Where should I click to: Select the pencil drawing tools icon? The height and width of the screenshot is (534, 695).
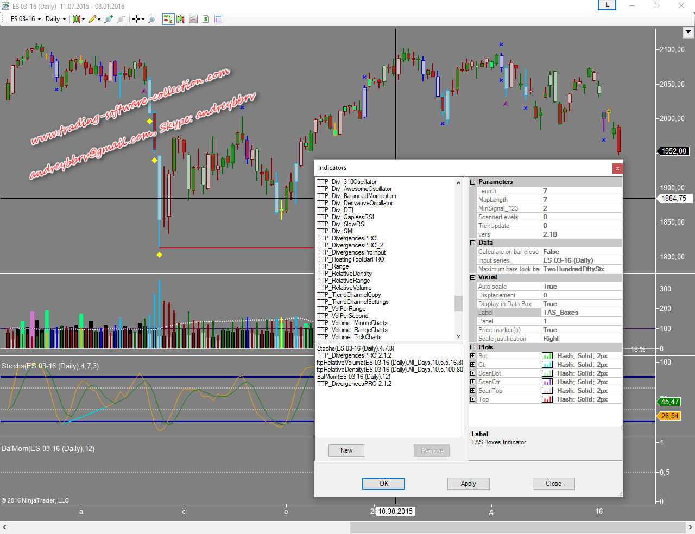pyautogui.click(x=93, y=19)
